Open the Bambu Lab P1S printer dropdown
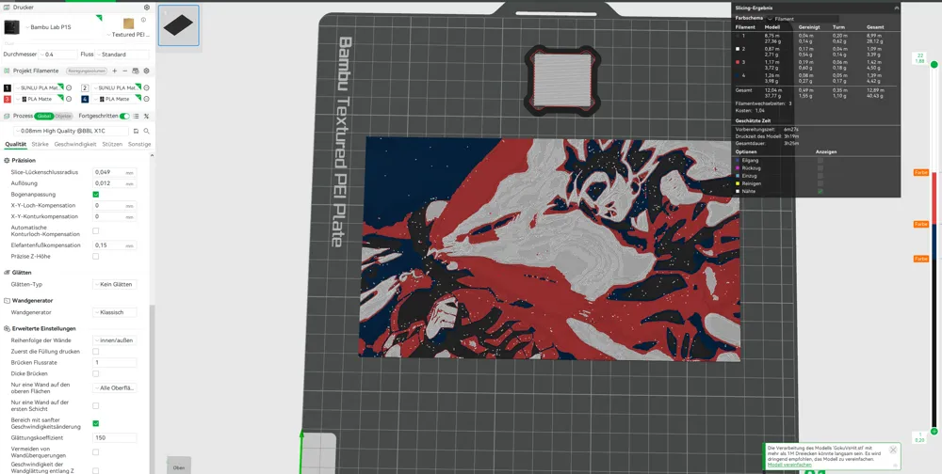The height and width of the screenshot is (474, 942). tap(62, 27)
